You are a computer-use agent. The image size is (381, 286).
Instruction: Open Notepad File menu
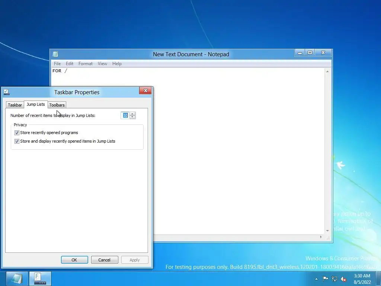57,64
